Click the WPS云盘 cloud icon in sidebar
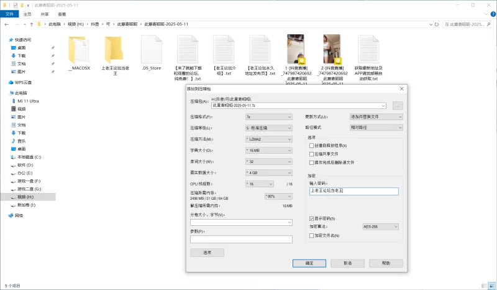The image size is (497, 290). click(x=11, y=82)
